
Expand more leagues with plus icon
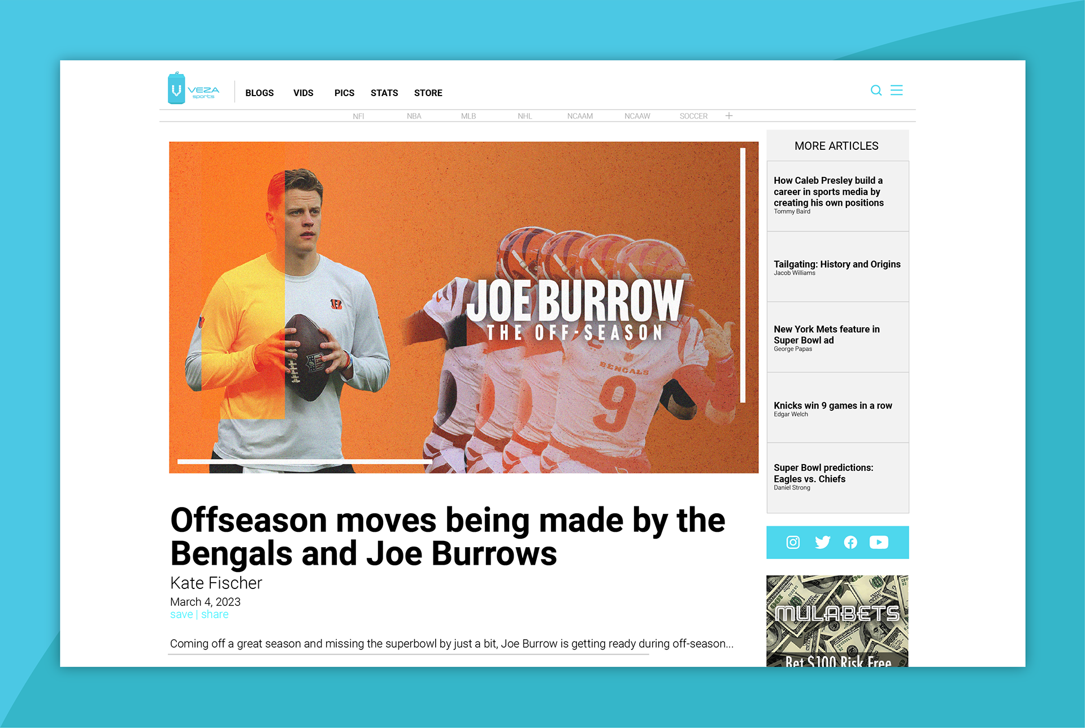[729, 115]
